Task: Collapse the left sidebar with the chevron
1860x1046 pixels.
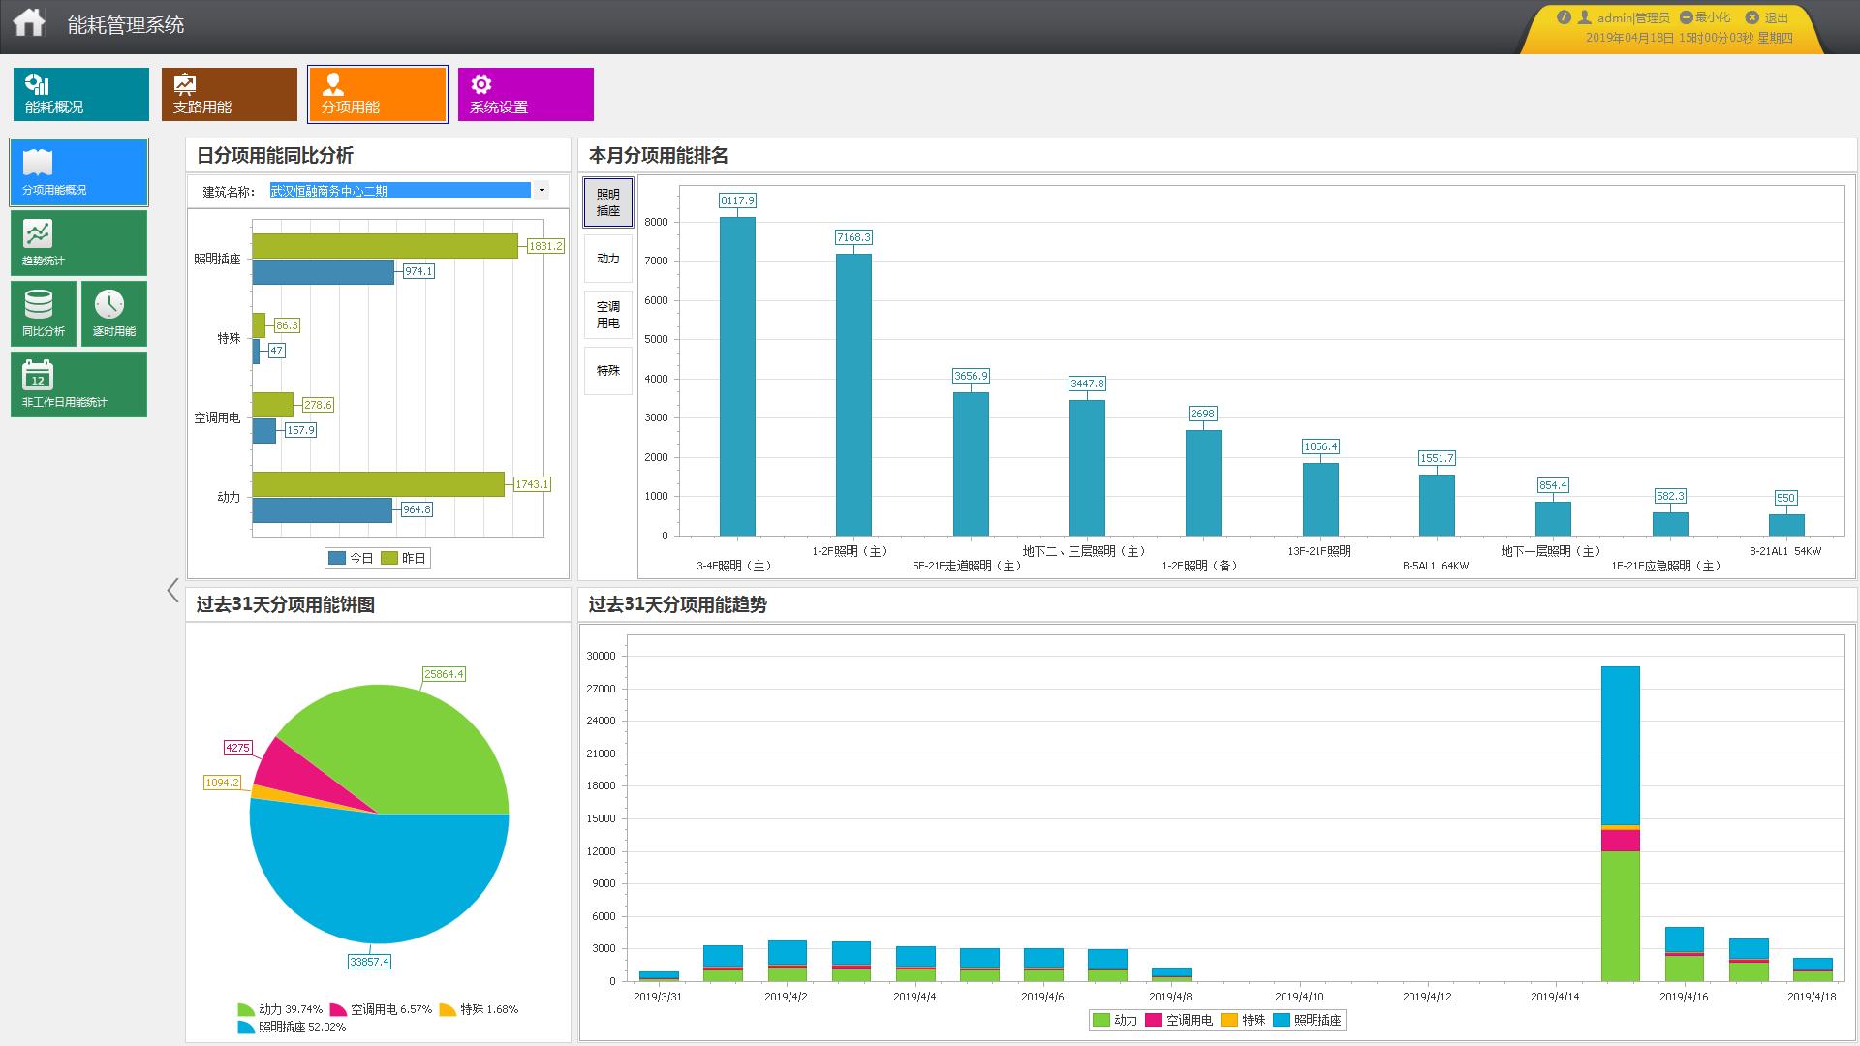Action: point(172,590)
